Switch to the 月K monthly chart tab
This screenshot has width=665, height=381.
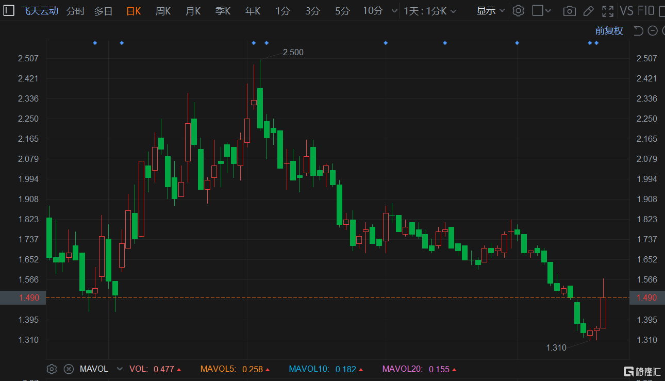(193, 11)
